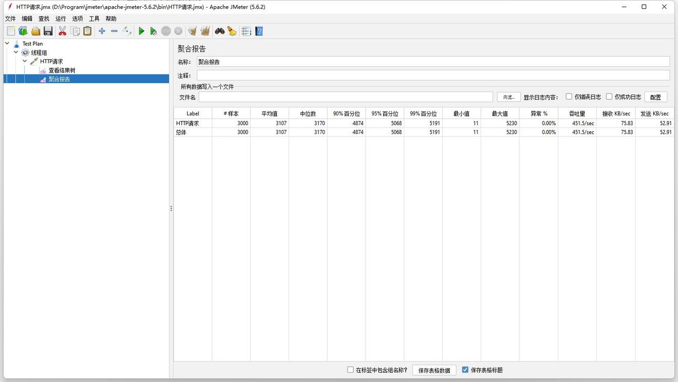
Task: Uncheck the 保存表格标题 checkbox
Action: pyautogui.click(x=465, y=370)
